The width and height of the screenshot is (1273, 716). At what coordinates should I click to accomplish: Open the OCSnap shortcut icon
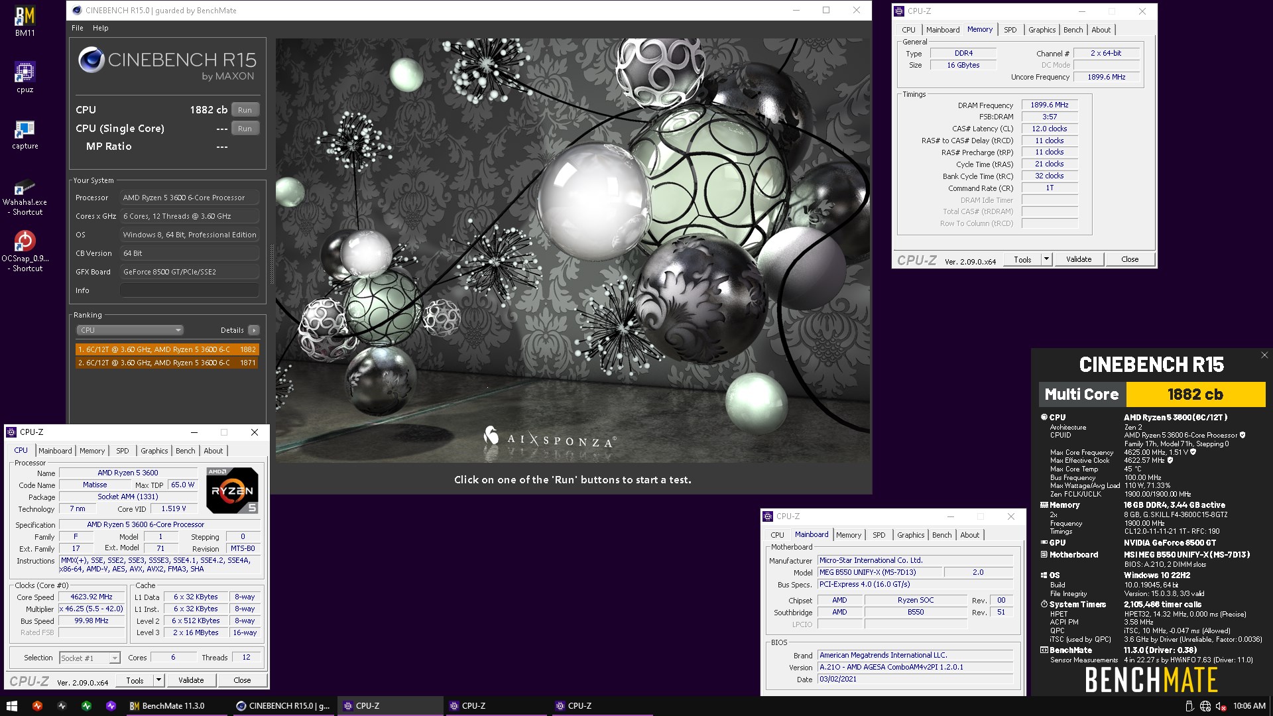[x=25, y=251]
